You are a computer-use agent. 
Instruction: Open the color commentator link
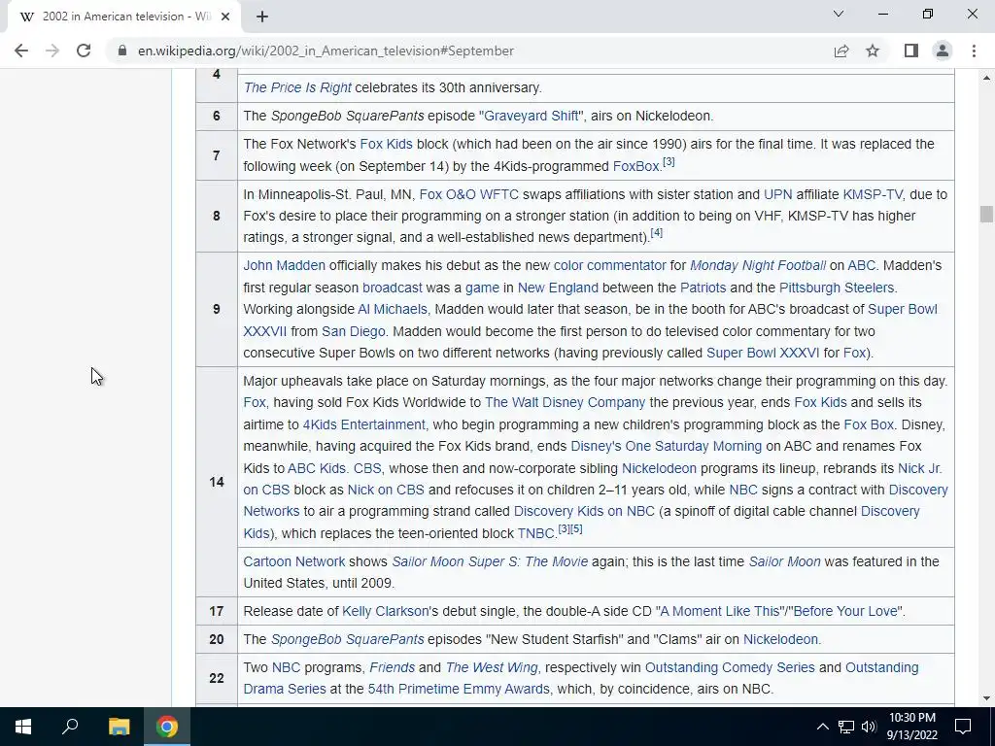click(610, 265)
